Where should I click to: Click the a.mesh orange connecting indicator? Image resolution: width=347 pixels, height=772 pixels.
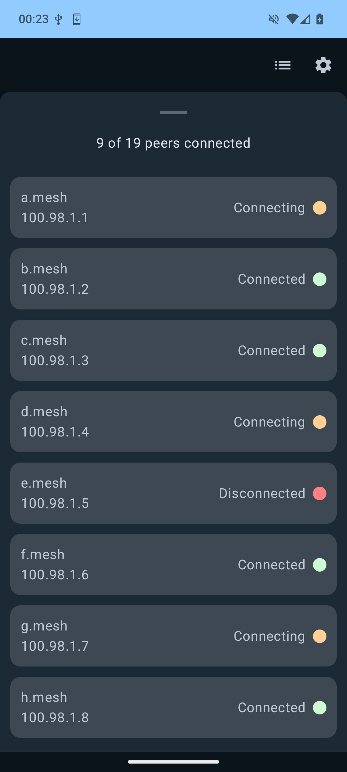point(320,208)
